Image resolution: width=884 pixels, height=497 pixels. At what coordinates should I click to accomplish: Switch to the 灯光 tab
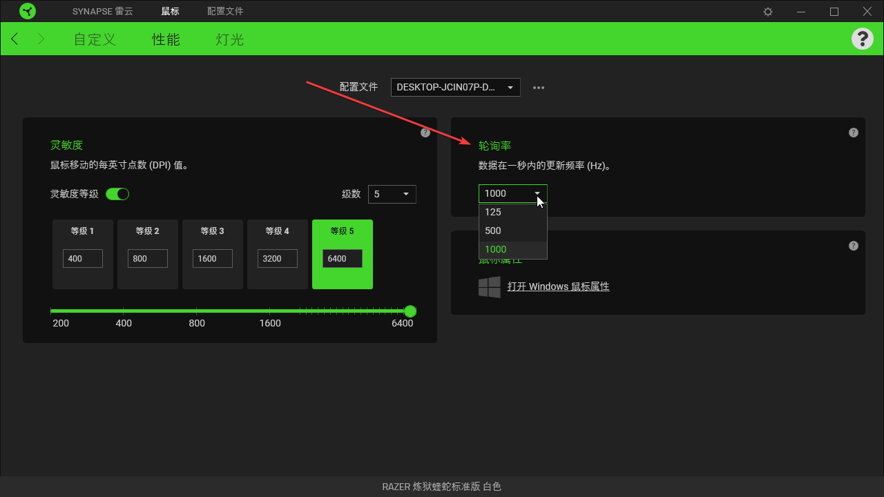pyautogui.click(x=229, y=39)
